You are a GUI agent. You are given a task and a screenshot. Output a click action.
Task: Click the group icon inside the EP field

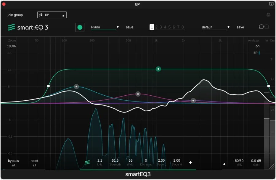41,14
